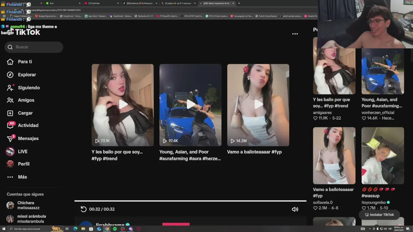Open the 'Y les bailo por que soy... #fyp #trend' caption

click(117, 155)
